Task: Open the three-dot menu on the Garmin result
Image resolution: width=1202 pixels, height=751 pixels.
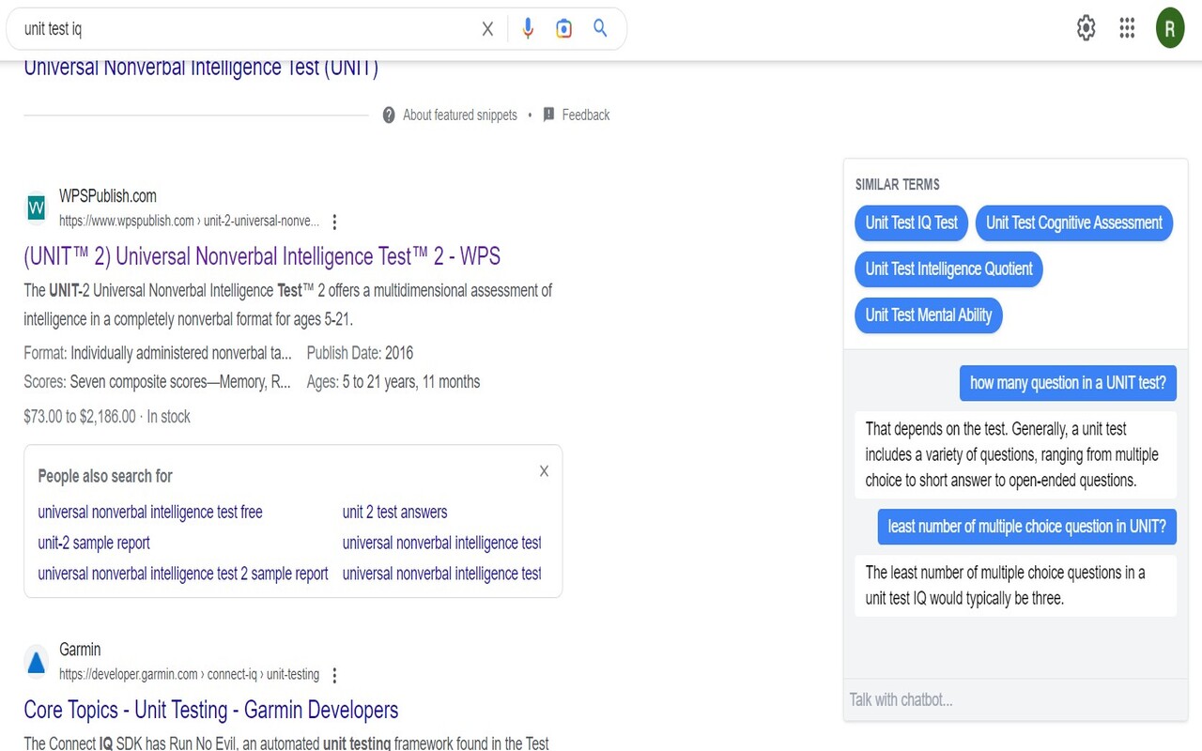Action: (x=334, y=674)
